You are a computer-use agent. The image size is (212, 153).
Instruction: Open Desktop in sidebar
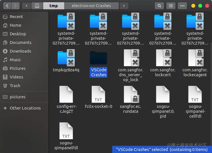point(24,34)
